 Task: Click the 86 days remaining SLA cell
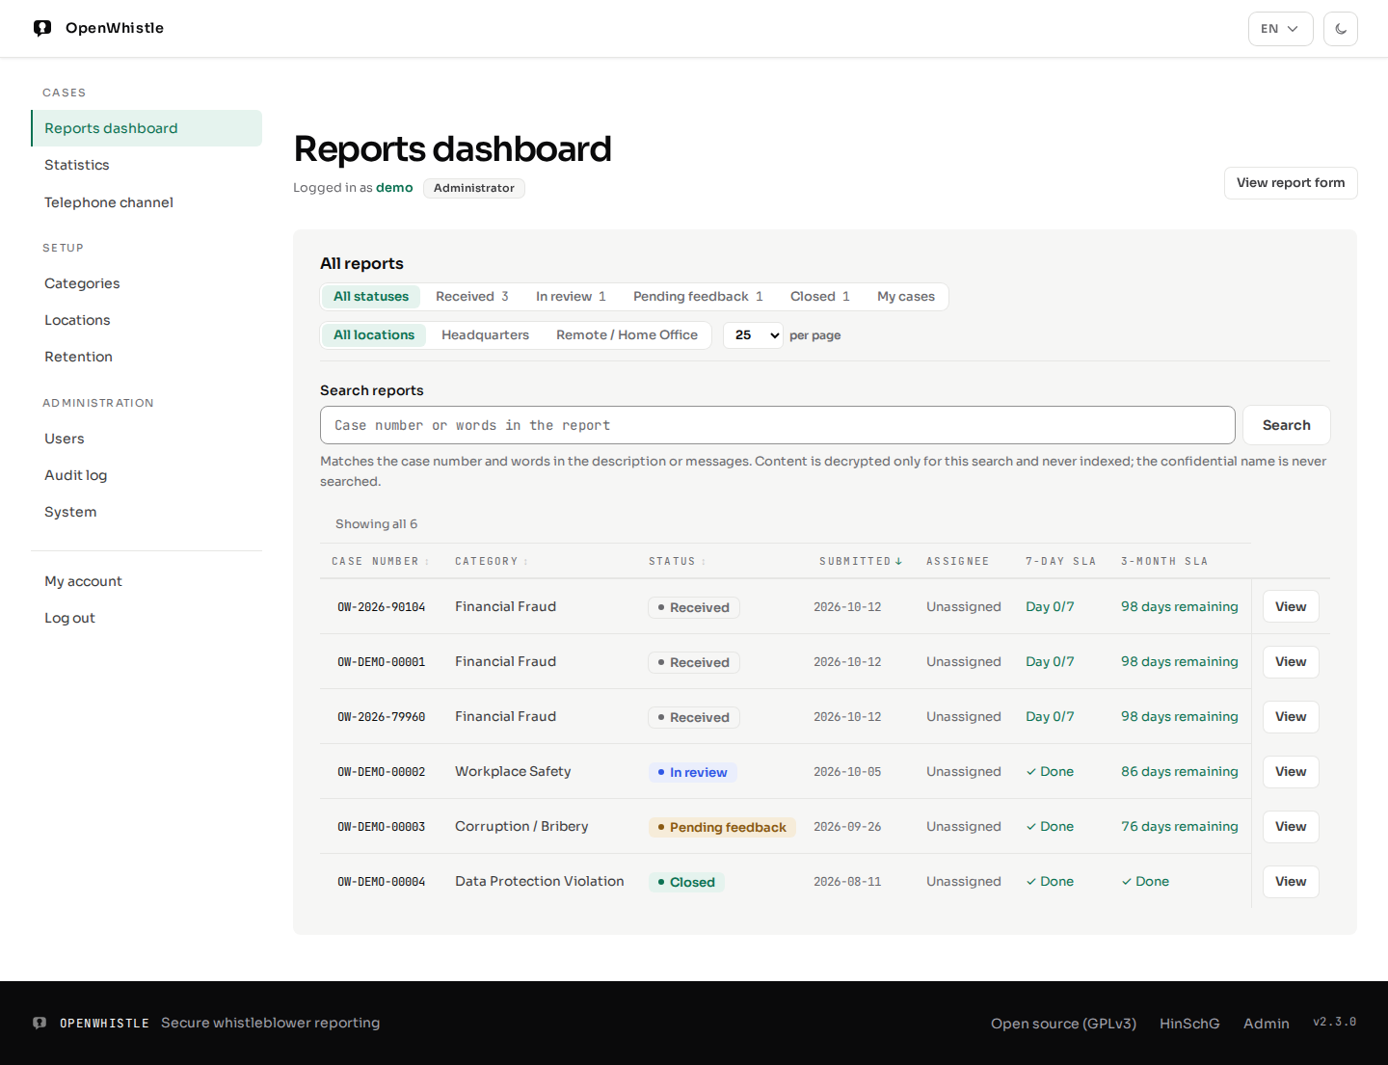(x=1179, y=771)
